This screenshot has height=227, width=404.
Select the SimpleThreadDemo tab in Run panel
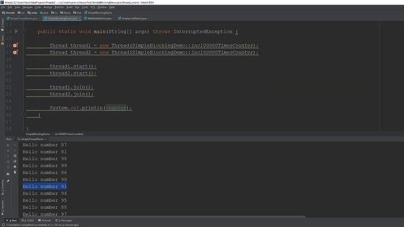(x=32, y=139)
